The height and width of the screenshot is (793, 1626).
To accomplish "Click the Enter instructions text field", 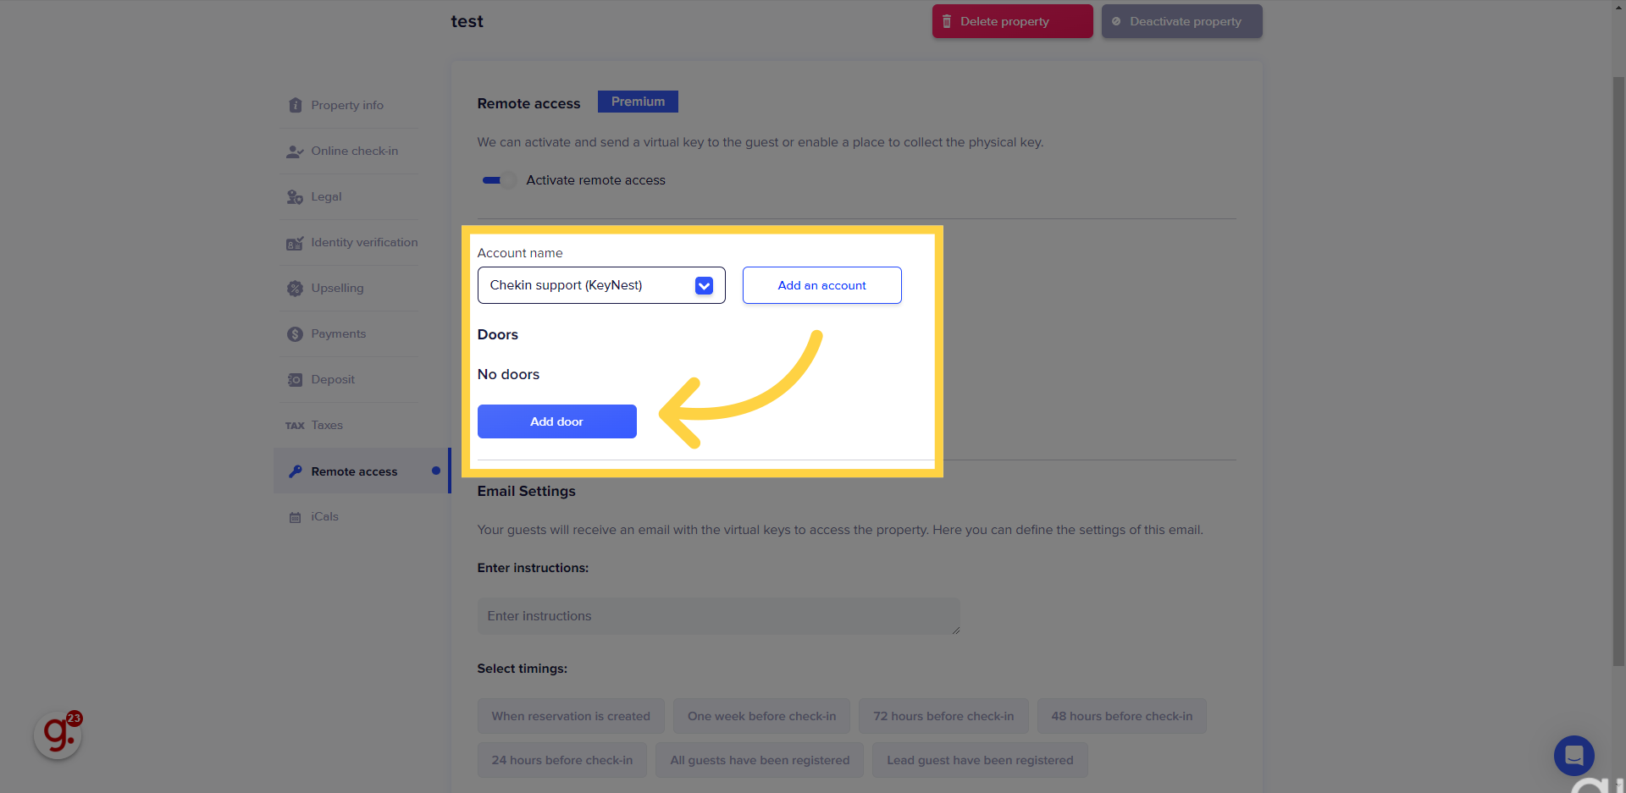I will [x=718, y=616].
